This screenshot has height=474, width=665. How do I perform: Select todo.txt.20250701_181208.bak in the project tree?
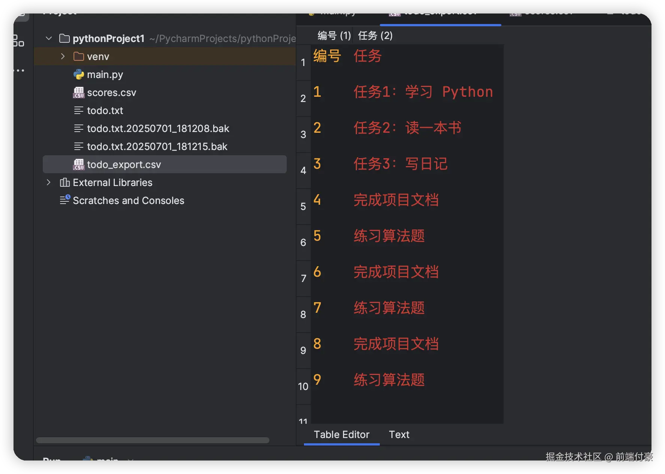click(158, 129)
